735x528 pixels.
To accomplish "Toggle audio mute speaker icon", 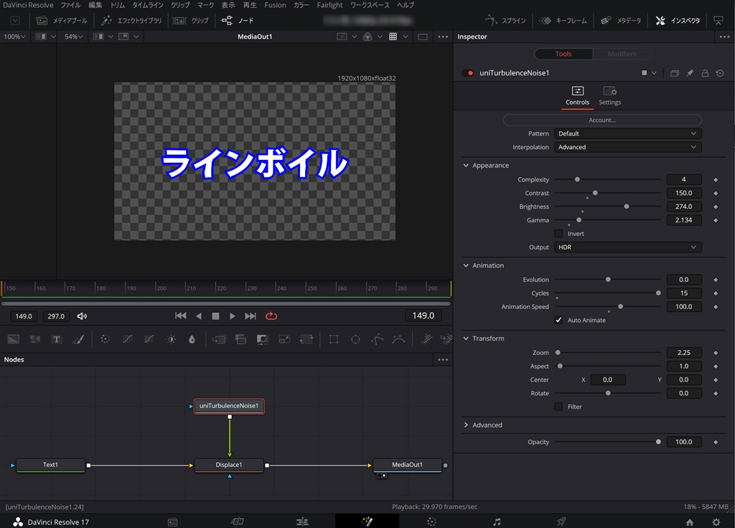I will (82, 316).
